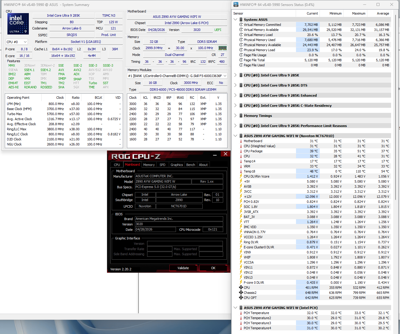Viewport: 400px width, 334px height.
Task: Click the Minimum column header
Action: coord(331,13)
